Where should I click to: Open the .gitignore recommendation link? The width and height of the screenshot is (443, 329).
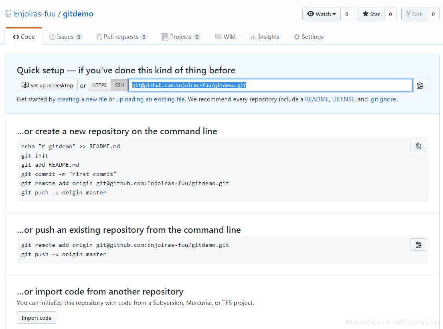pyautogui.click(x=382, y=99)
